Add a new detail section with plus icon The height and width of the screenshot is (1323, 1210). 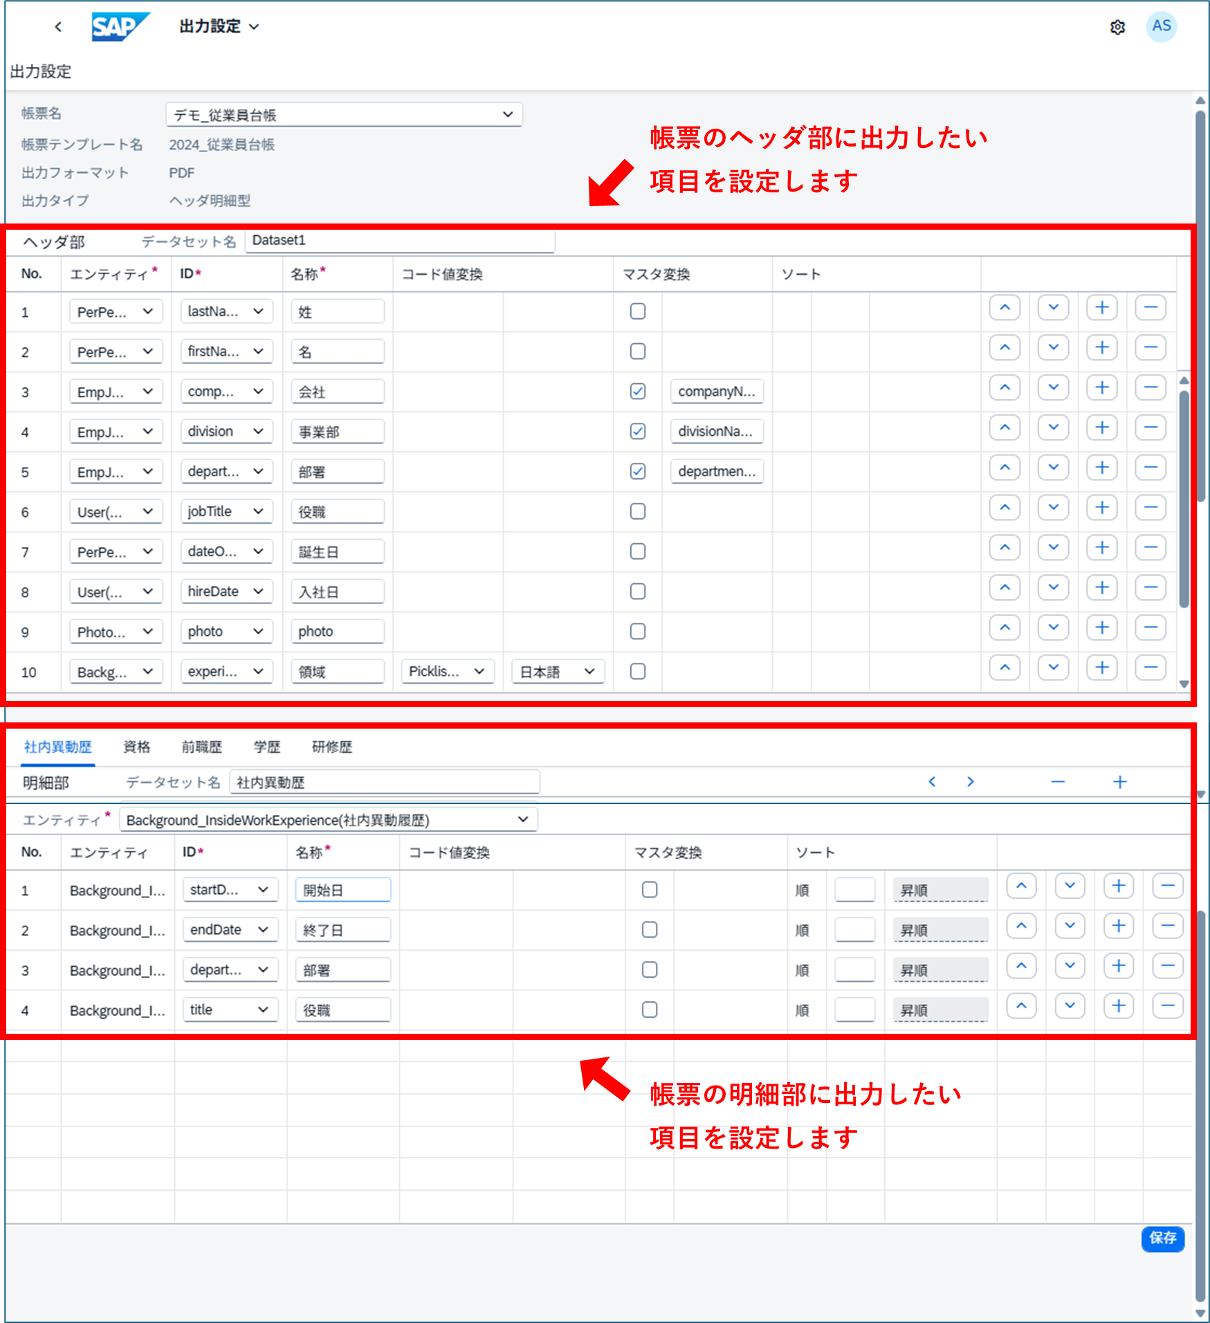coord(1119,782)
